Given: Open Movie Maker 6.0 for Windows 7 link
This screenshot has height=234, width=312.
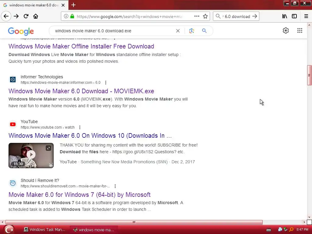Looking at the screenshot, I should (x=80, y=195).
